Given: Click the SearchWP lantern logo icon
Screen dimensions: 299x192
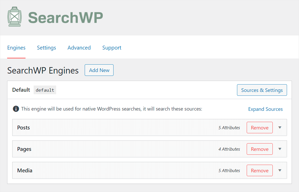Looking at the screenshot, I should click(x=15, y=17).
